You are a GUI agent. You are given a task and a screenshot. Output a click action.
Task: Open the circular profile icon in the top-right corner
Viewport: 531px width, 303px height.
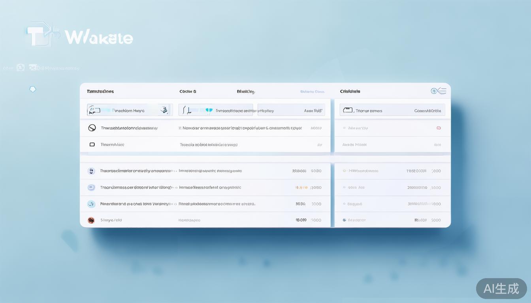click(433, 91)
